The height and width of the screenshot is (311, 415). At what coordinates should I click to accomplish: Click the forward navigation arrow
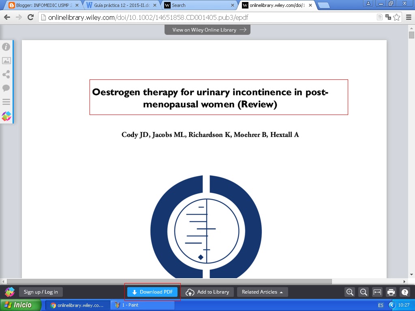19,17
